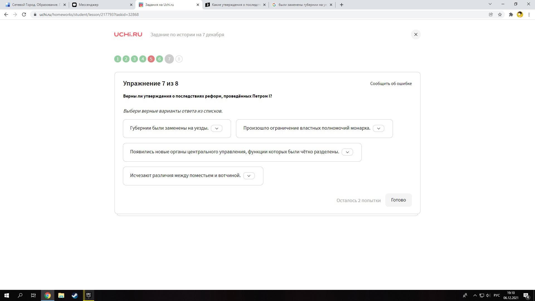Go to exercise number 8
Screen dimensions: 535x301
[x=179, y=59]
